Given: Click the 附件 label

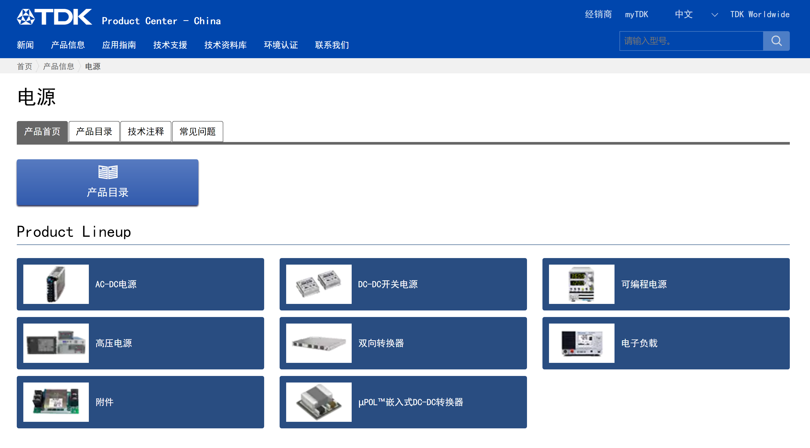Looking at the screenshot, I should click(x=104, y=402).
